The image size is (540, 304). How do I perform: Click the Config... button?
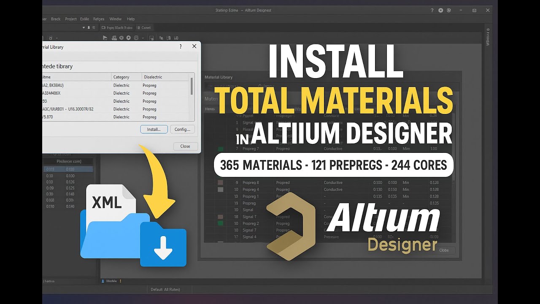[183, 129]
